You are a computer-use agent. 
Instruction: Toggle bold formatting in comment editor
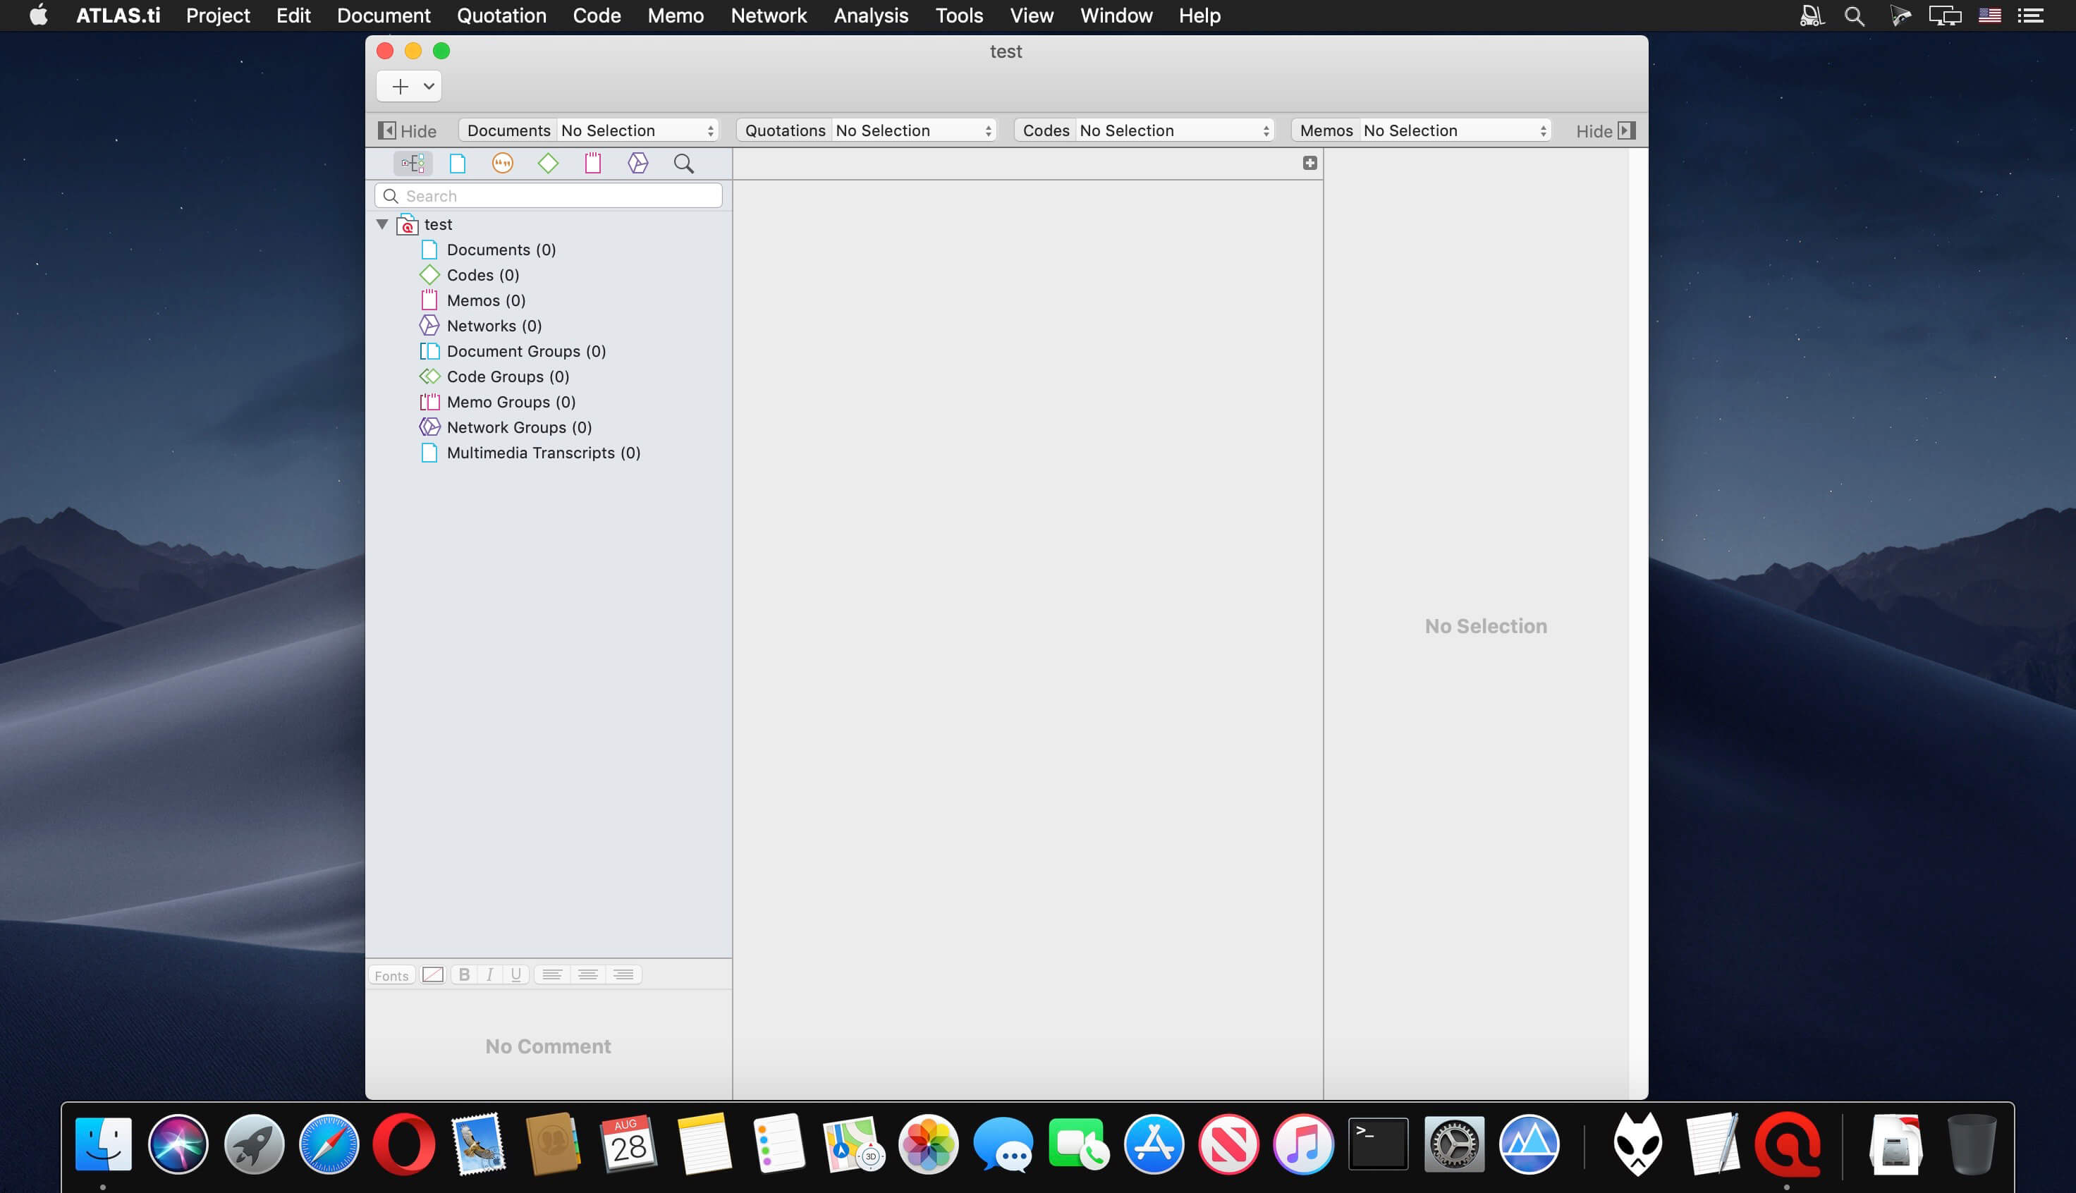(465, 974)
